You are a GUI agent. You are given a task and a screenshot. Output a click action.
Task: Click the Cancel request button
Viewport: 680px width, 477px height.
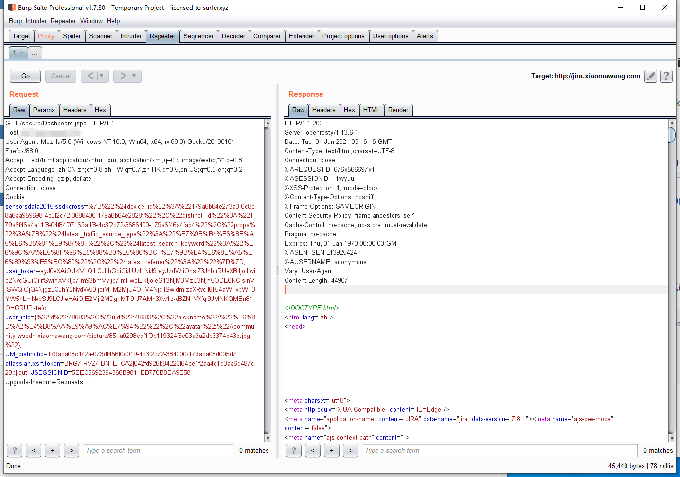pyautogui.click(x=61, y=76)
